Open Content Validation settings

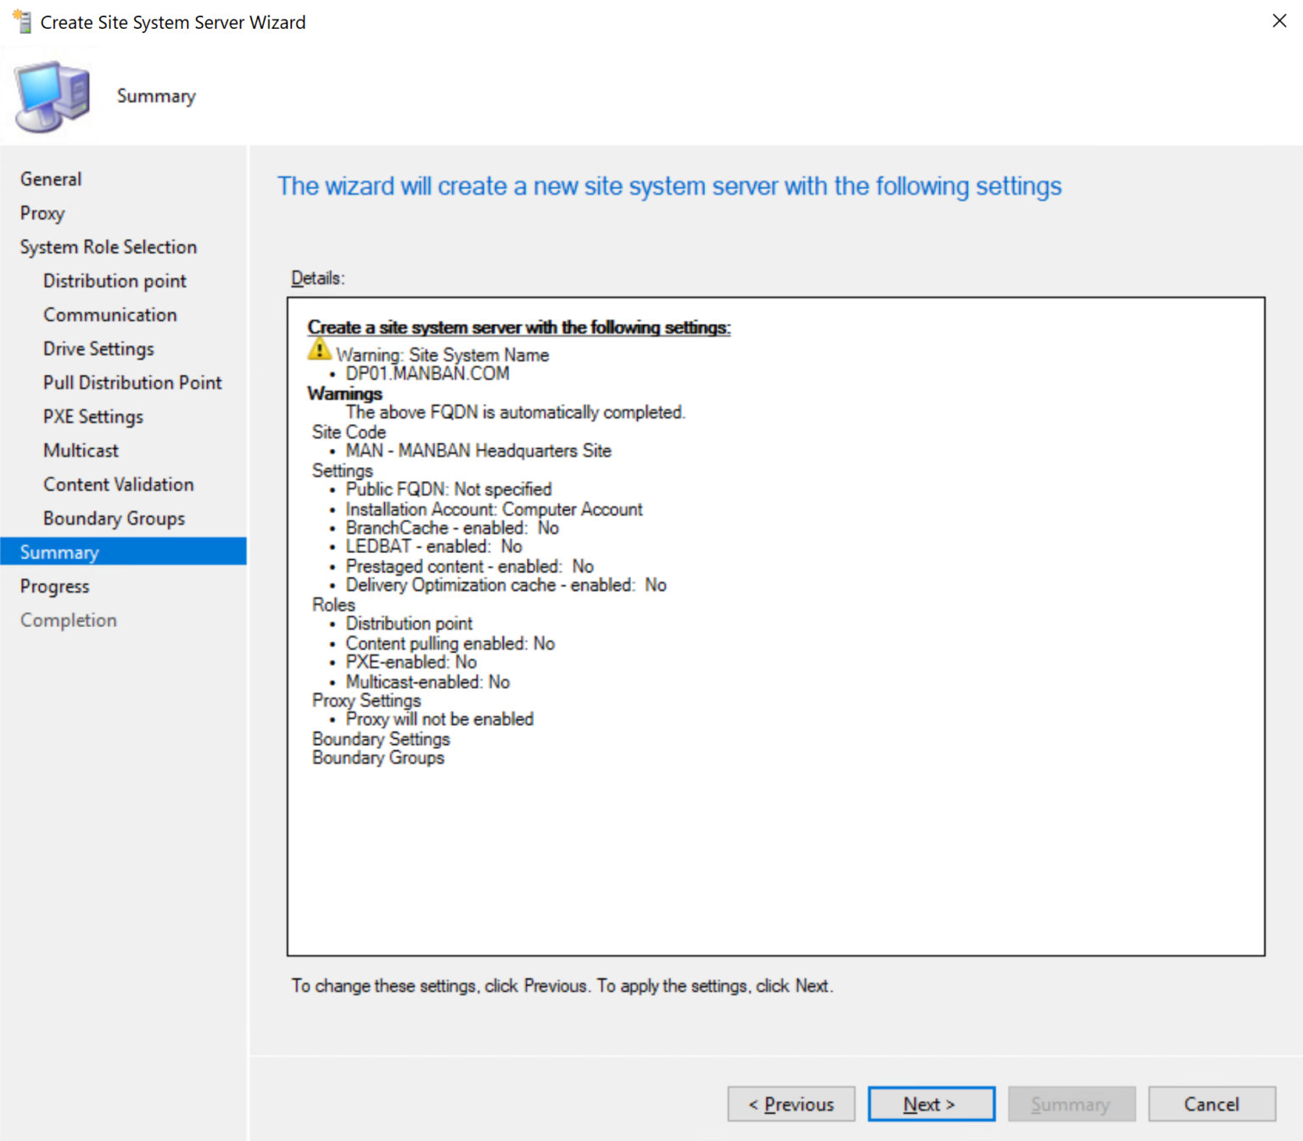pyautogui.click(x=118, y=484)
